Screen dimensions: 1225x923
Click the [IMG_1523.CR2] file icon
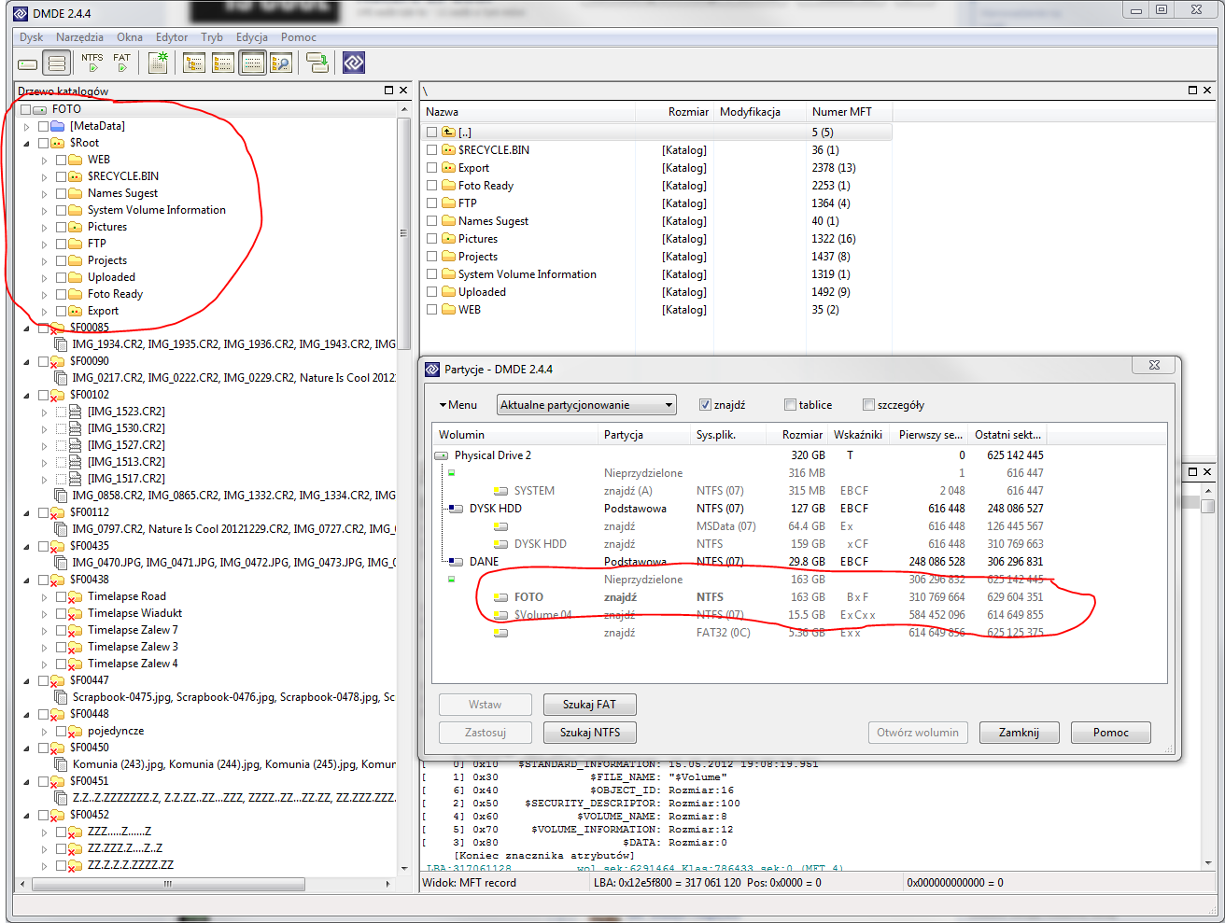pos(75,412)
